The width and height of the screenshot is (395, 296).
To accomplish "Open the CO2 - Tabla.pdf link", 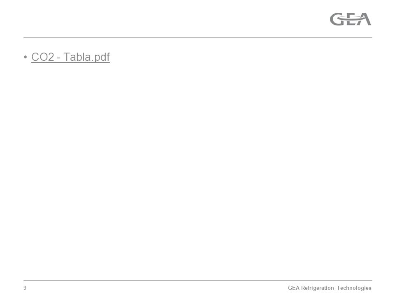I will (70, 57).
